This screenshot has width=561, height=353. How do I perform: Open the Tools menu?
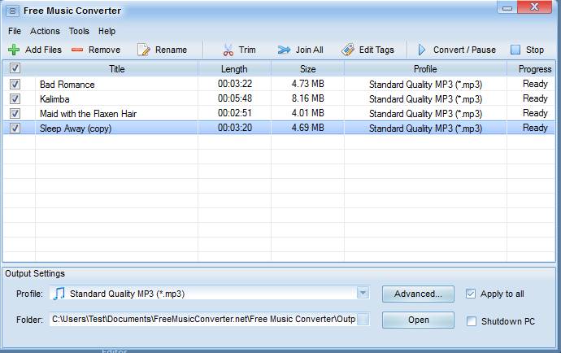[79, 31]
